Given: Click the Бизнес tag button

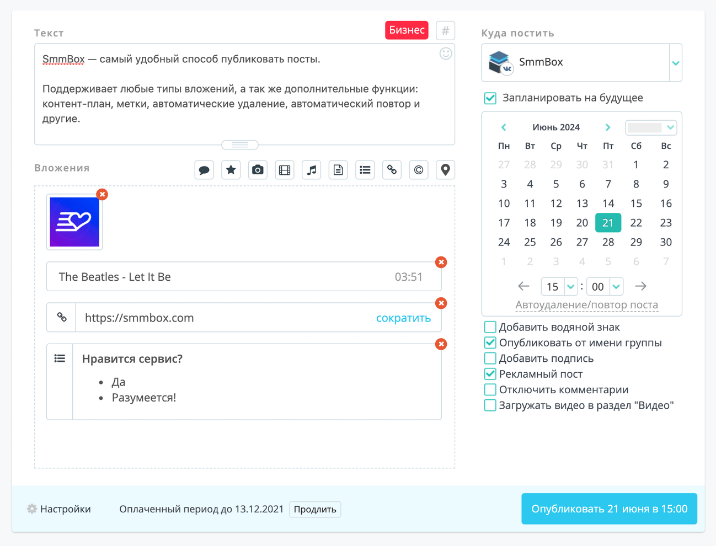Looking at the screenshot, I should pyautogui.click(x=407, y=30).
